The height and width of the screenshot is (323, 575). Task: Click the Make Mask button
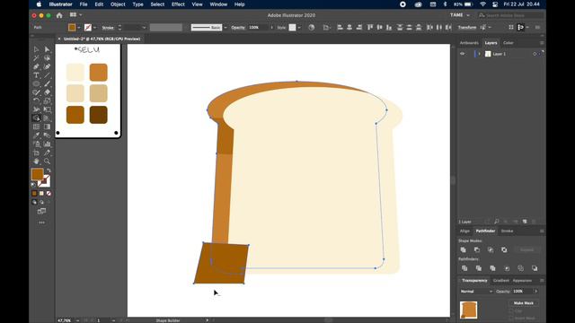[x=523, y=303]
